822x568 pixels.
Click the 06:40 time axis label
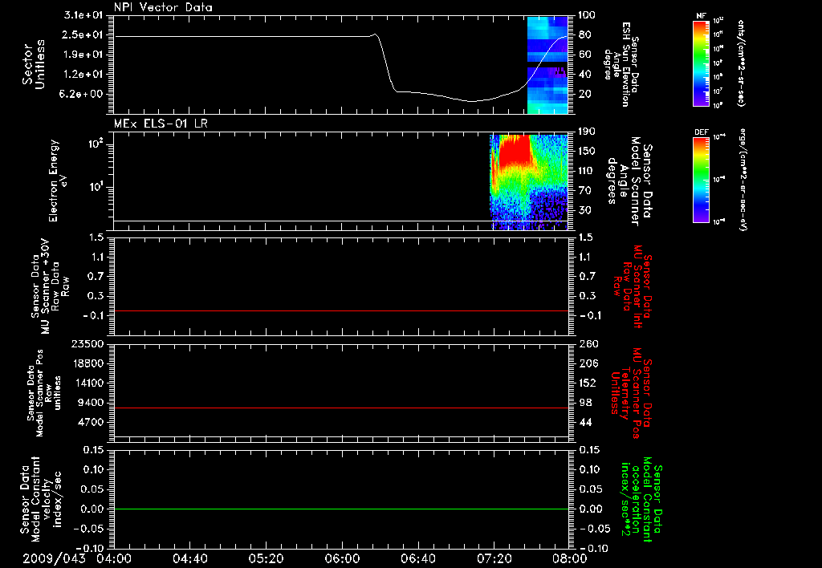417,558
